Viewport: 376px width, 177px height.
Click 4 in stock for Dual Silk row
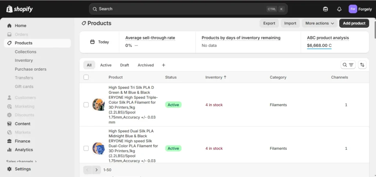click(x=214, y=148)
